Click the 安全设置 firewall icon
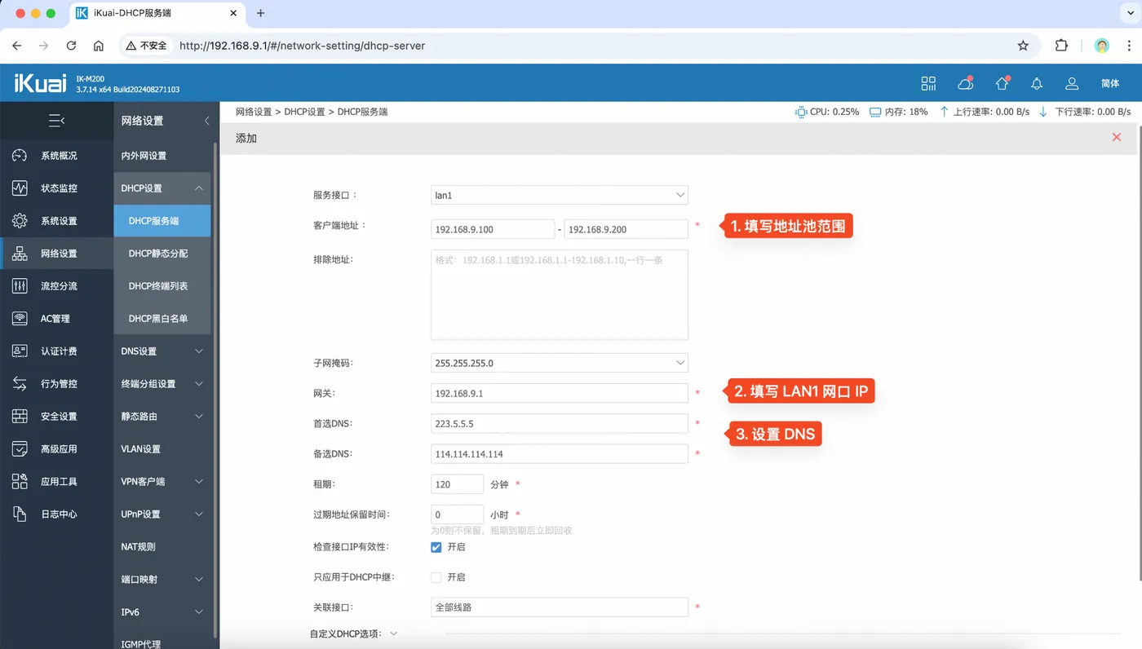Screen dimensions: 1142x649 click(x=20, y=417)
